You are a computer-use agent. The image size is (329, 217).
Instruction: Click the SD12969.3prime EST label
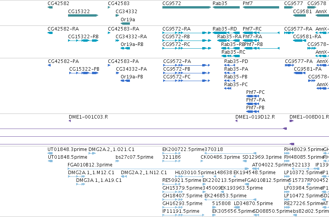[262, 157]
